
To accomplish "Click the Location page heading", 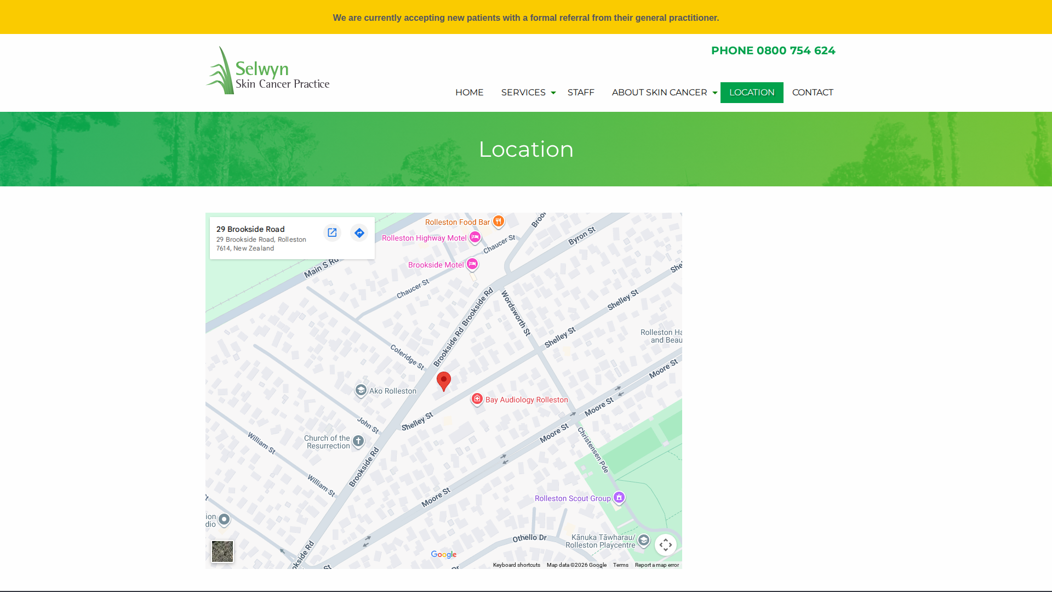I will (x=526, y=149).
